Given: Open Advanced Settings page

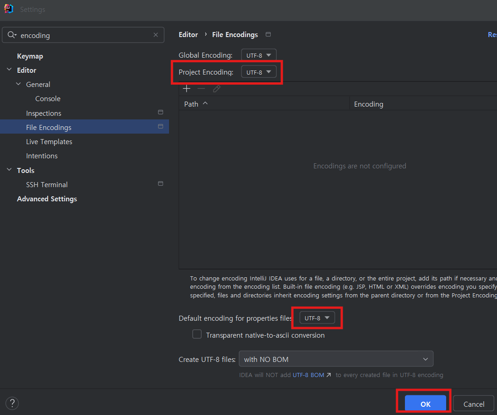Looking at the screenshot, I should pos(47,199).
